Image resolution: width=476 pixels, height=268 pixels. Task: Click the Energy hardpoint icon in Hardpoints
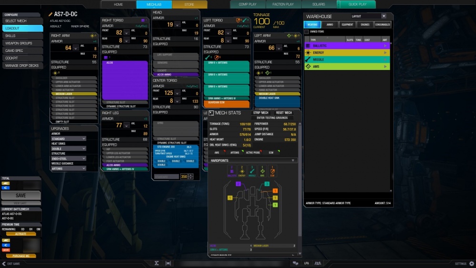242,171
